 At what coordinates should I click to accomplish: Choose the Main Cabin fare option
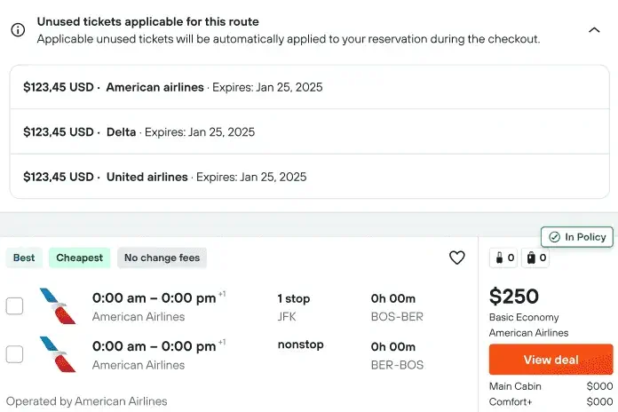tap(551, 386)
